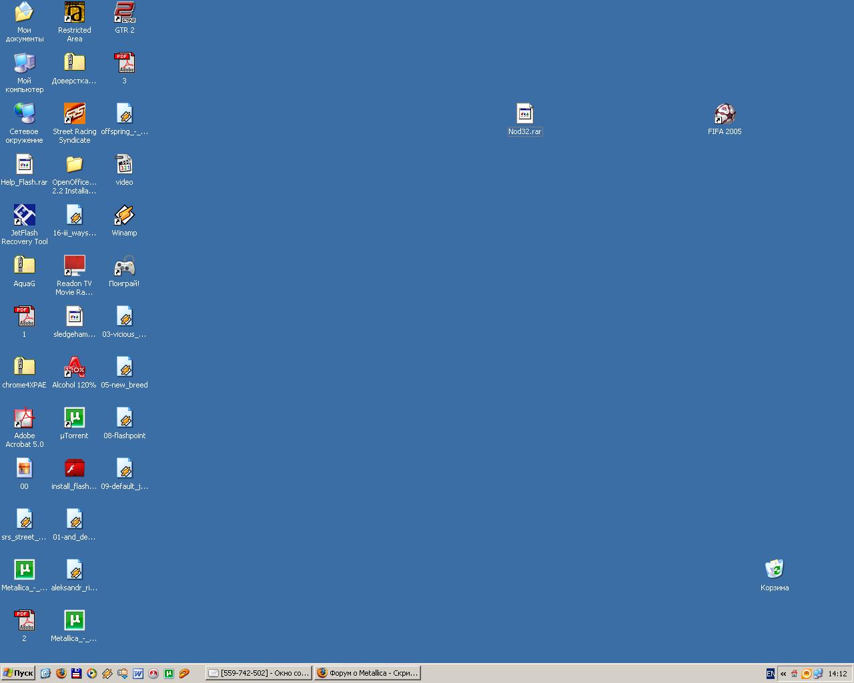Click the Alcohol 120% desktop icon
854x683 pixels.
(x=74, y=368)
